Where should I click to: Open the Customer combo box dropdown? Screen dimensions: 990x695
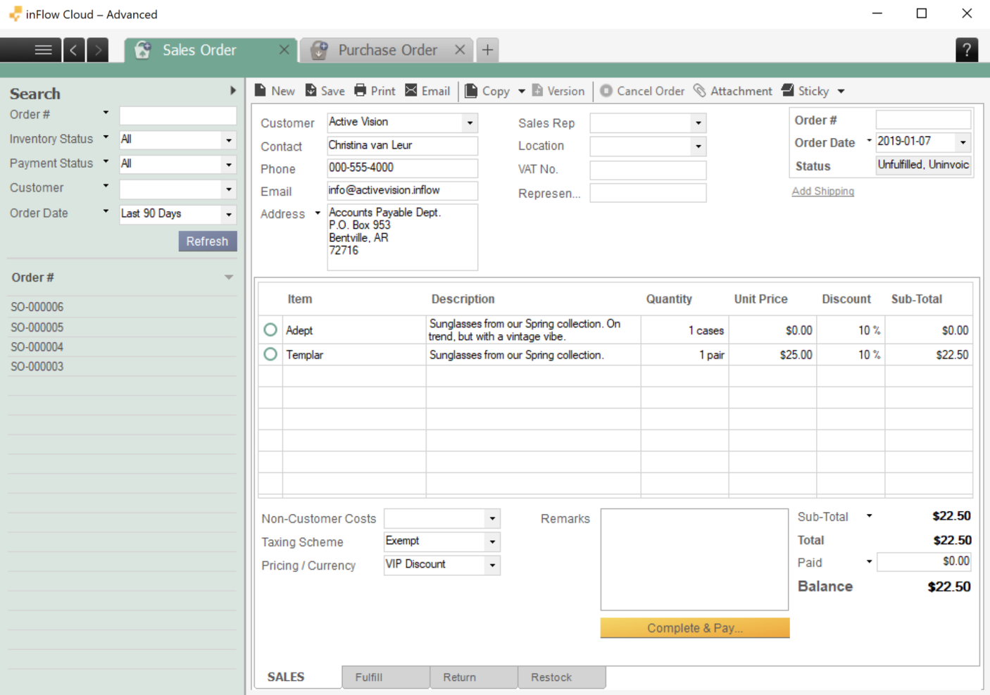pyautogui.click(x=470, y=123)
